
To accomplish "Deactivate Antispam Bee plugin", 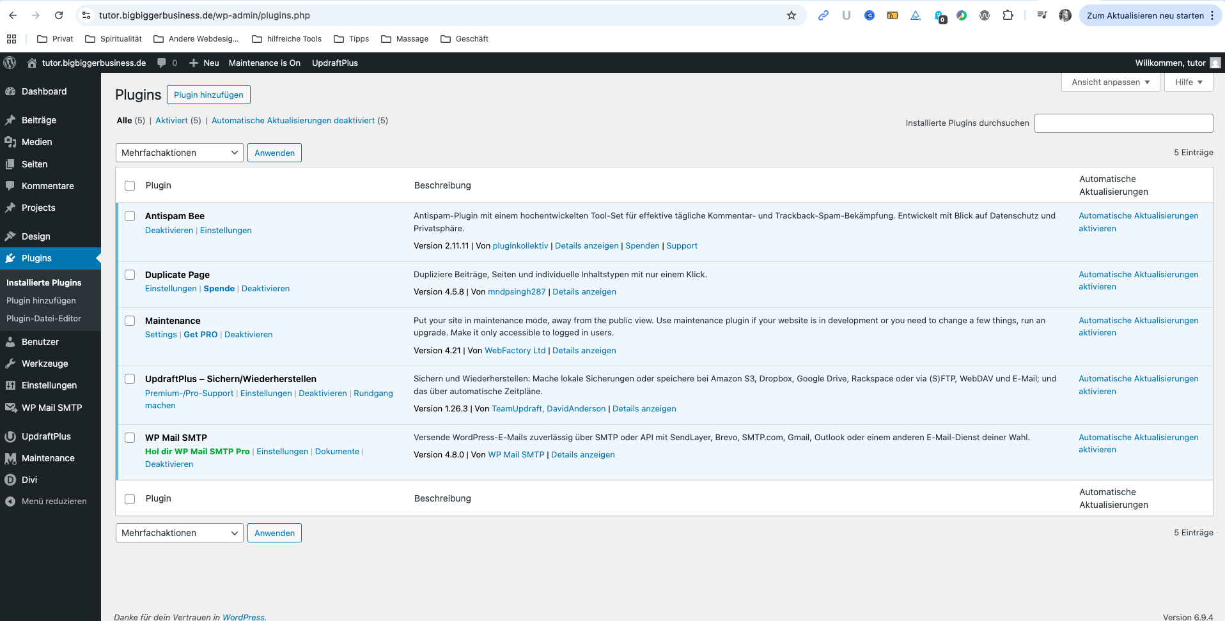I will point(169,231).
